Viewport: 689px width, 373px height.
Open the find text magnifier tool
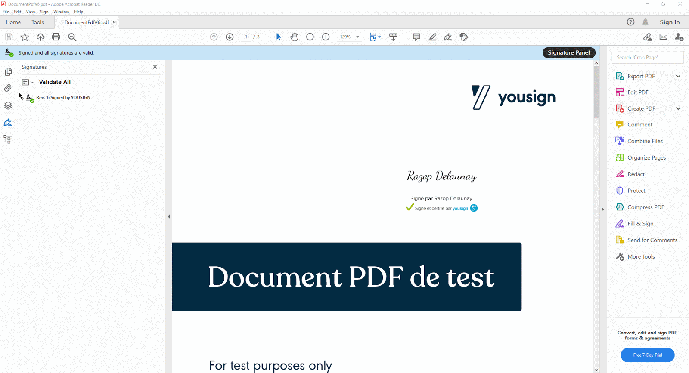pyautogui.click(x=72, y=37)
